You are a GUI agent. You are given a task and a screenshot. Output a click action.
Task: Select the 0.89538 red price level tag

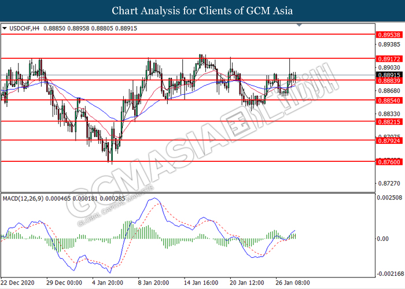pos(389,35)
